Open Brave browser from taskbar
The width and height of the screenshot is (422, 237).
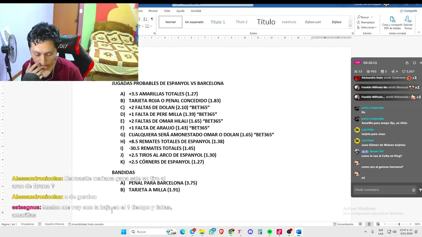[221, 232]
